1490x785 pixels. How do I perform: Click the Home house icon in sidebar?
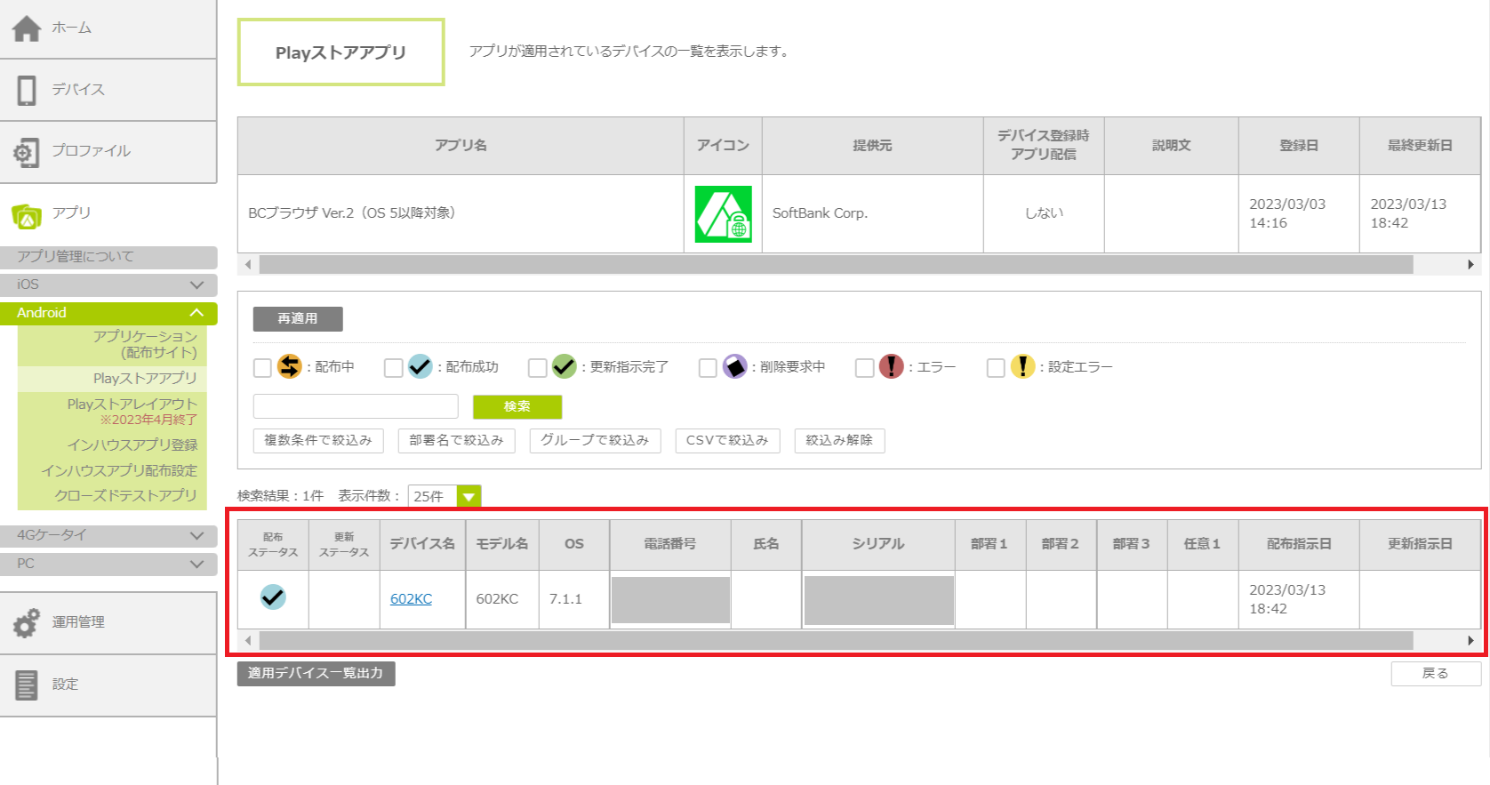tap(27, 28)
